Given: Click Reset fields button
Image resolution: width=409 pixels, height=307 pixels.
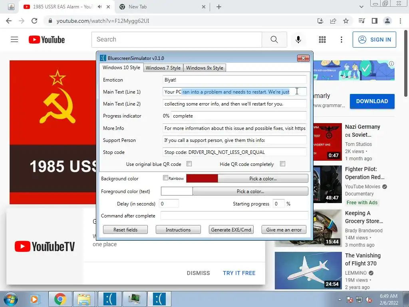Looking at the screenshot, I should pos(125,230).
